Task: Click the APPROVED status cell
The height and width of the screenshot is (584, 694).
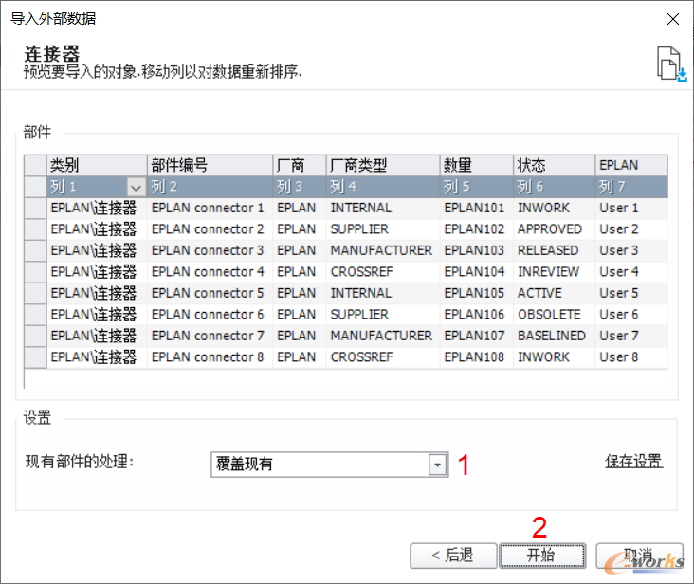Action: coord(554,229)
